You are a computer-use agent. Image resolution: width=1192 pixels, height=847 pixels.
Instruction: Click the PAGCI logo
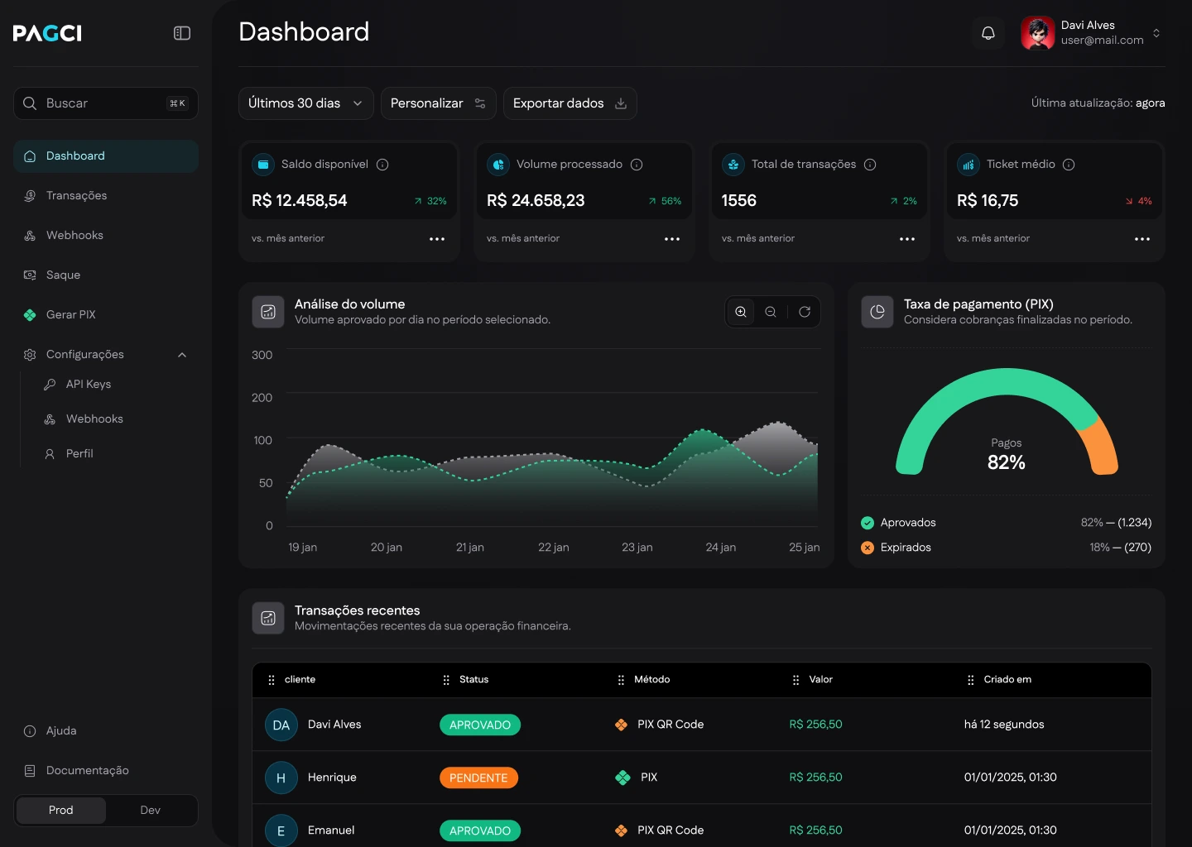(47, 33)
